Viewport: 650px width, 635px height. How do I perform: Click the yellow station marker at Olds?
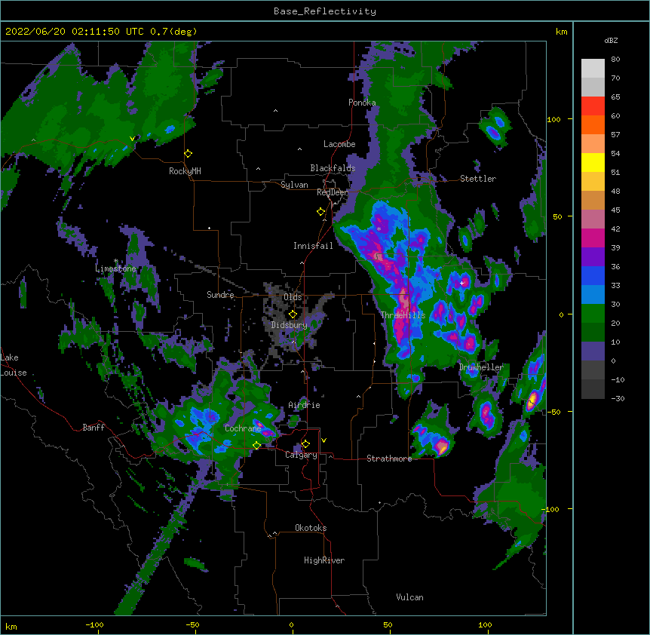[293, 314]
